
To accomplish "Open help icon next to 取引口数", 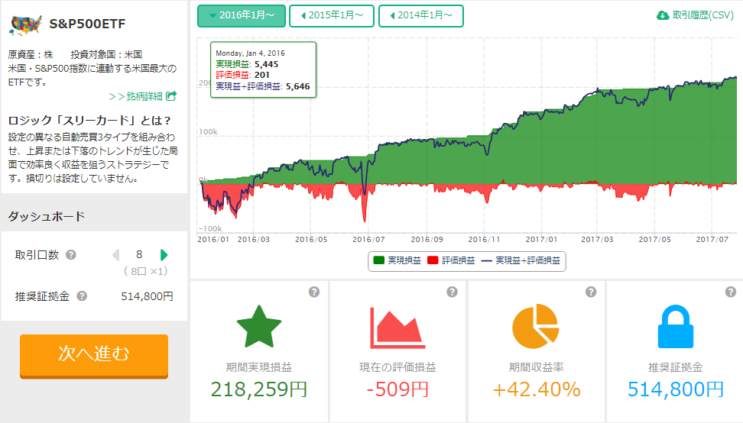I will click(71, 254).
